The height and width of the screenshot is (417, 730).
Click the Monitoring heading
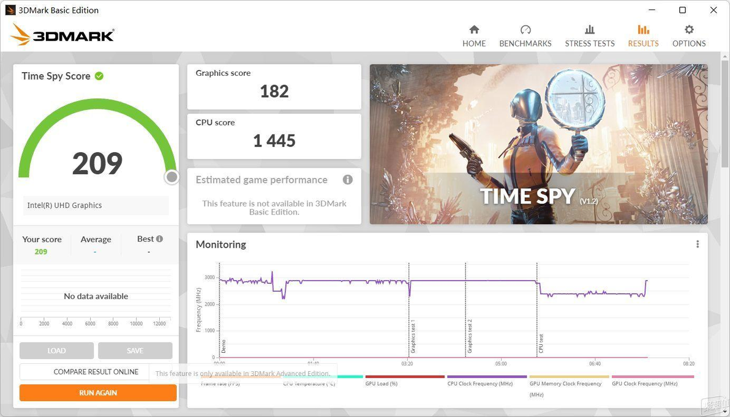(x=220, y=245)
